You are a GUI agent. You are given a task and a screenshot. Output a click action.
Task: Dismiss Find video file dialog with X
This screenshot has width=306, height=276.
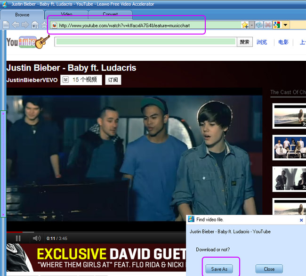[301, 220]
